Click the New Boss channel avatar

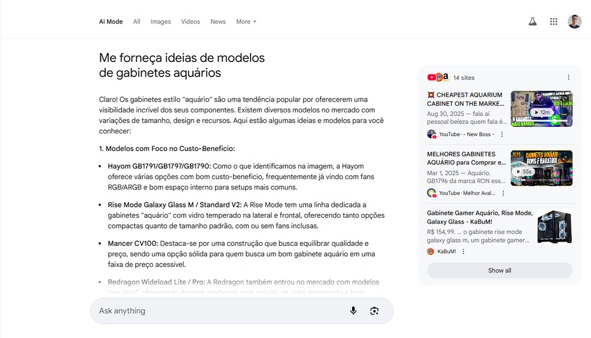coord(432,134)
